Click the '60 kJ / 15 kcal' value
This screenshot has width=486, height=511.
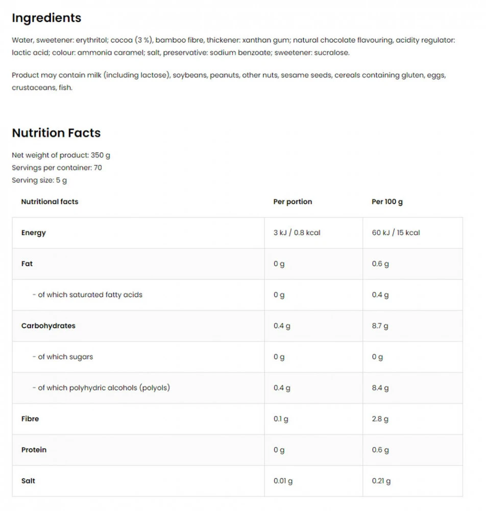tap(396, 233)
